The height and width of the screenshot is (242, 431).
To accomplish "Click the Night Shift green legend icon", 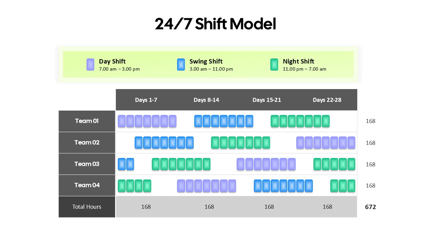I will point(274,65).
